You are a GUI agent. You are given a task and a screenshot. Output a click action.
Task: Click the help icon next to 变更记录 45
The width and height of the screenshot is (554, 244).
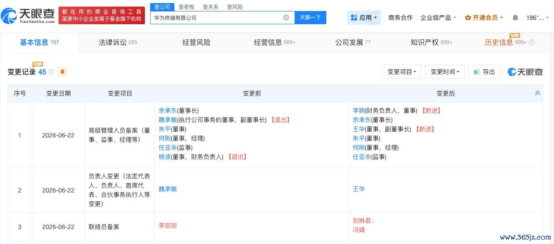click(51, 72)
